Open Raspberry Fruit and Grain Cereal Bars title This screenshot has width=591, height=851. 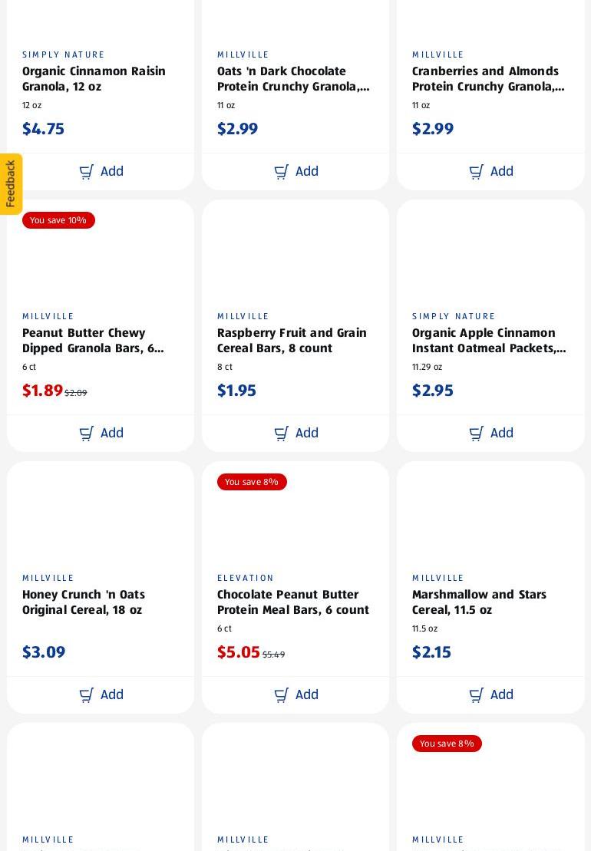(292, 340)
